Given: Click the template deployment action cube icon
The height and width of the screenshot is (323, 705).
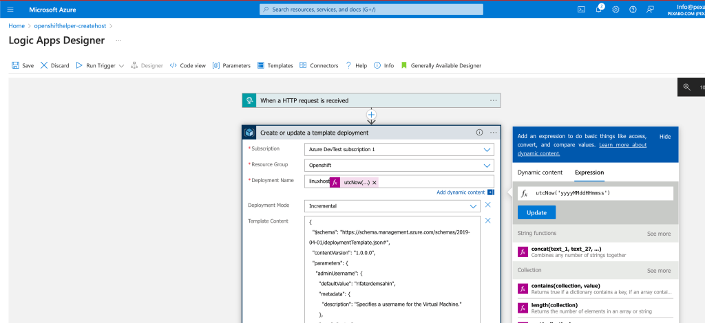Looking at the screenshot, I should point(249,133).
